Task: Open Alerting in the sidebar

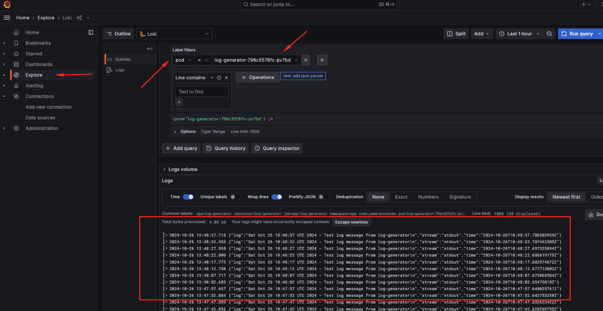Action: 34,86
